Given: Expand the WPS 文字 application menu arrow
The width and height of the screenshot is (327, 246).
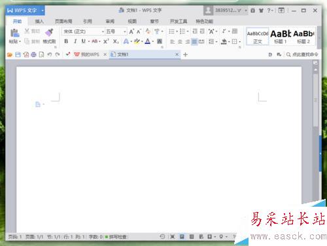Looking at the screenshot, I should click(43, 10).
